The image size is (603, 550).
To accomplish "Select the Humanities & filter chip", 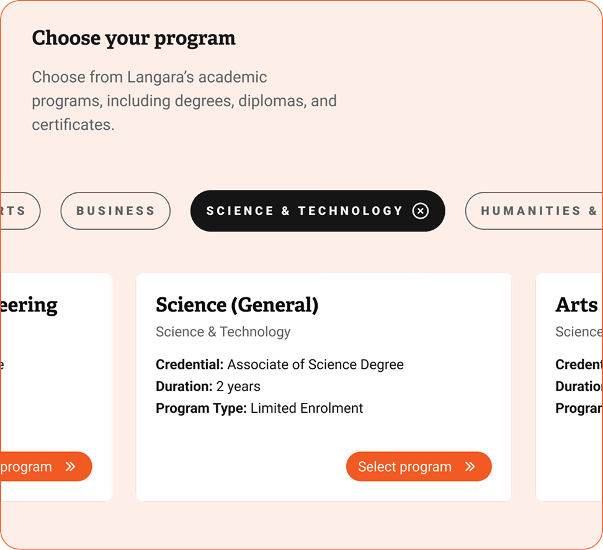I will (x=534, y=211).
